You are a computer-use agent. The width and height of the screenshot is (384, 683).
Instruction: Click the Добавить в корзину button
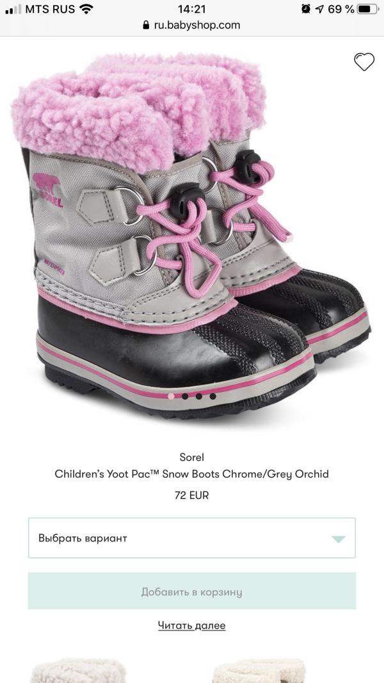(x=192, y=591)
